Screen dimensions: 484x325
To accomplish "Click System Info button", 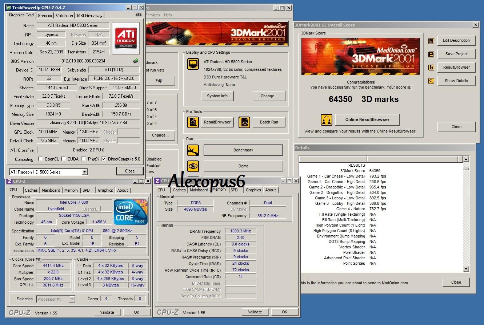I will 217,96.
